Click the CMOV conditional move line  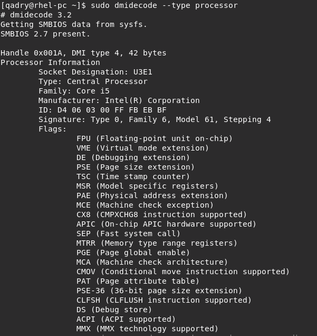click(x=183, y=272)
